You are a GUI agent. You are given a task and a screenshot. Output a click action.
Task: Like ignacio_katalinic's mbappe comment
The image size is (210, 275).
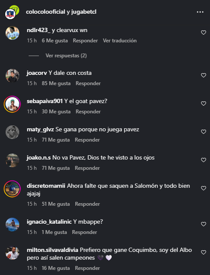pyautogui.click(x=204, y=224)
